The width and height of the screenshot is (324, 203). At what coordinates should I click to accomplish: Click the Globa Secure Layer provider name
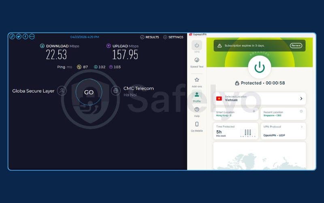(x=33, y=91)
